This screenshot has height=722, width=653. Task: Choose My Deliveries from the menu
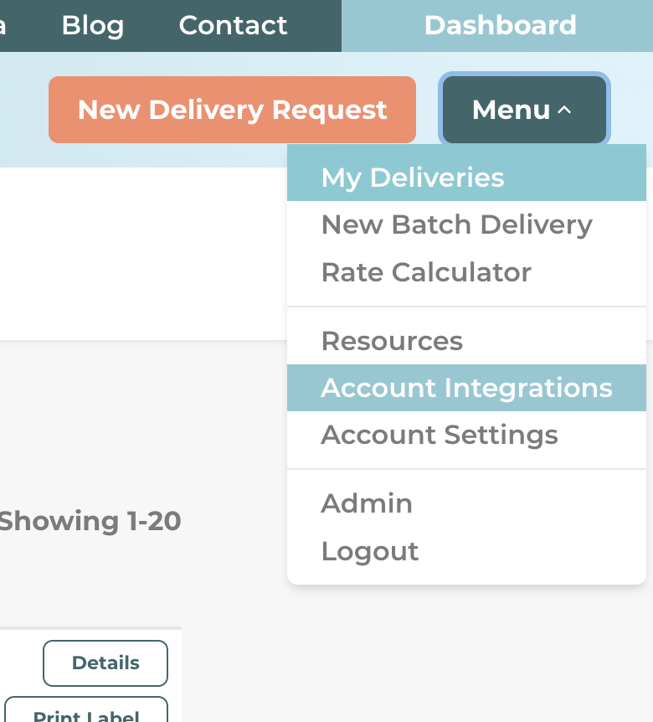tap(466, 178)
